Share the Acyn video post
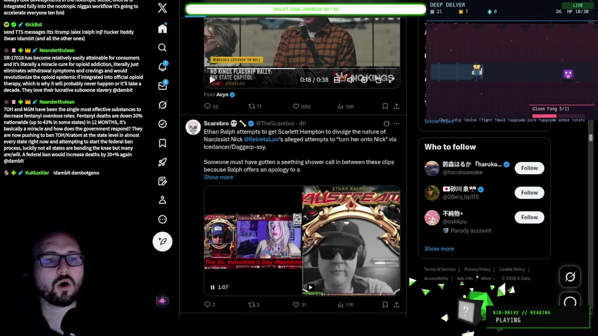This screenshot has width=598, height=336. (396, 106)
